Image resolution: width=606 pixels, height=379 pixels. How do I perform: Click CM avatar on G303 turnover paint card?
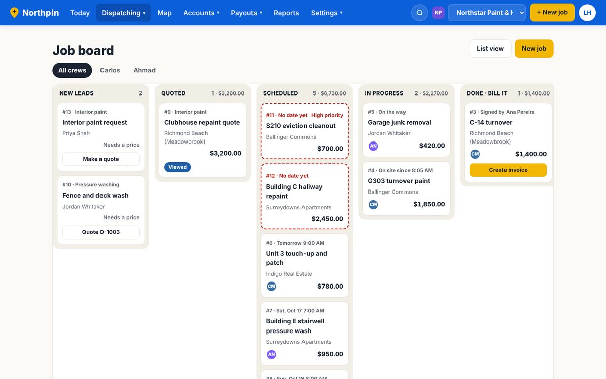373,204
